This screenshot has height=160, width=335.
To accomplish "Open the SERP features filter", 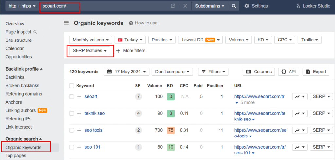I will pyautogui.click(x=90, y=51).
